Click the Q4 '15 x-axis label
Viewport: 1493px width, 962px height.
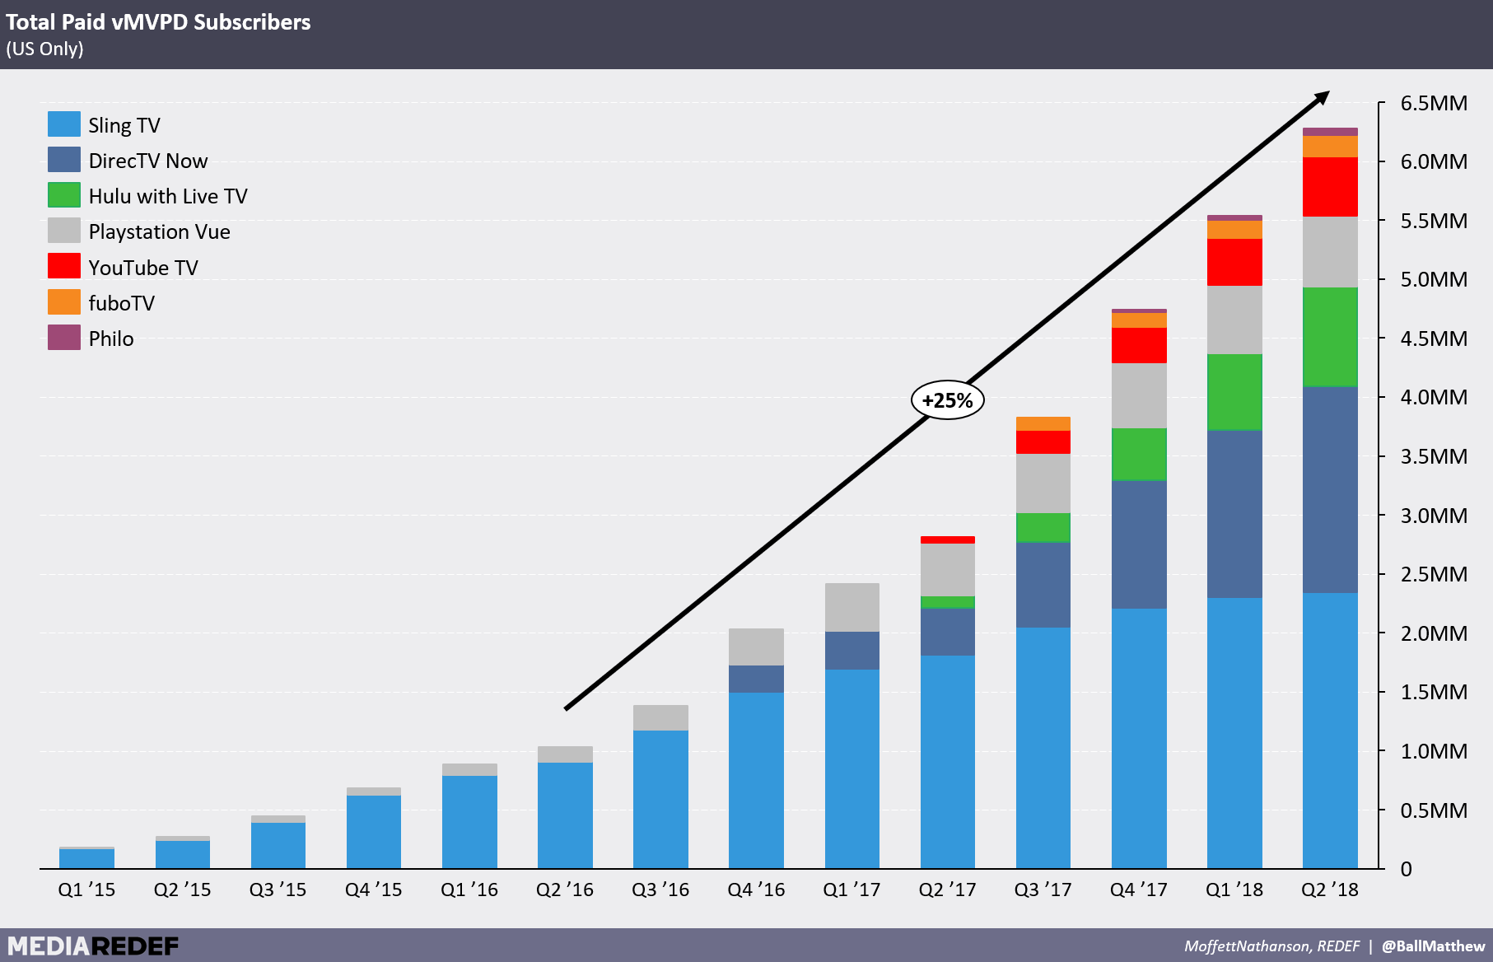click(373, 890)
